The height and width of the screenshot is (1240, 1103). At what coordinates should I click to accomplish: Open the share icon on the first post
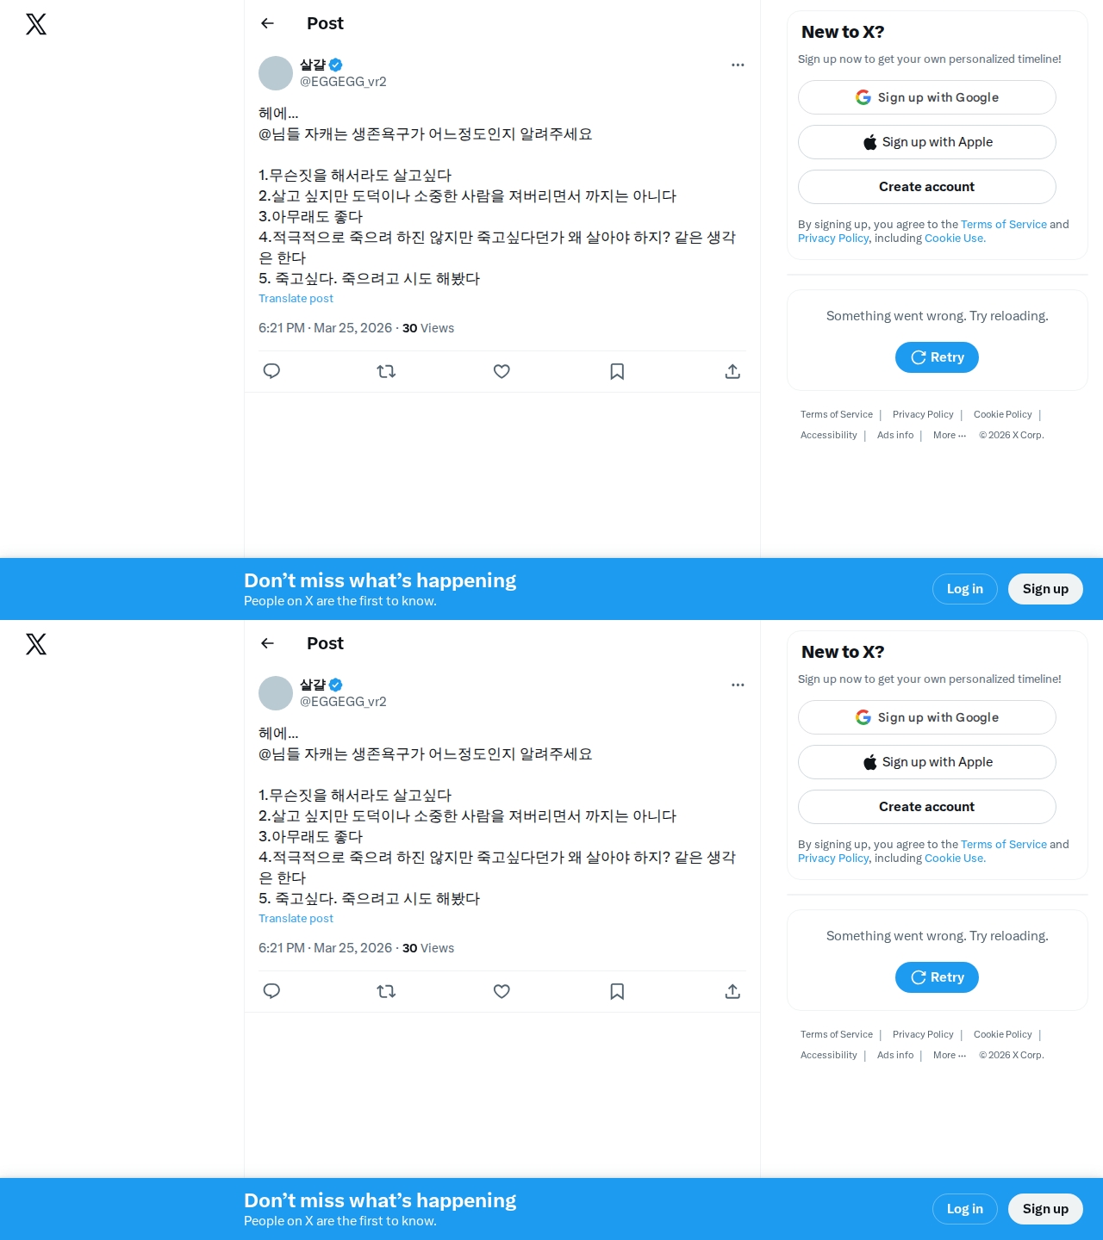pyautogui.click(x=732, y=371)
